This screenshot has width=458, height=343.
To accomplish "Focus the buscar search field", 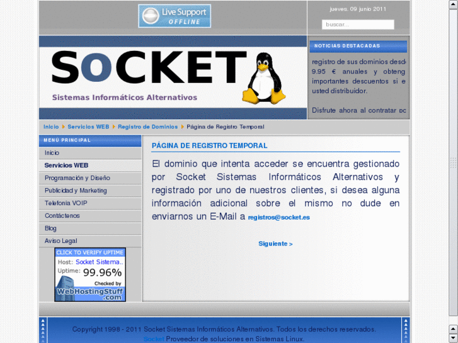I will tap(358, 25).
